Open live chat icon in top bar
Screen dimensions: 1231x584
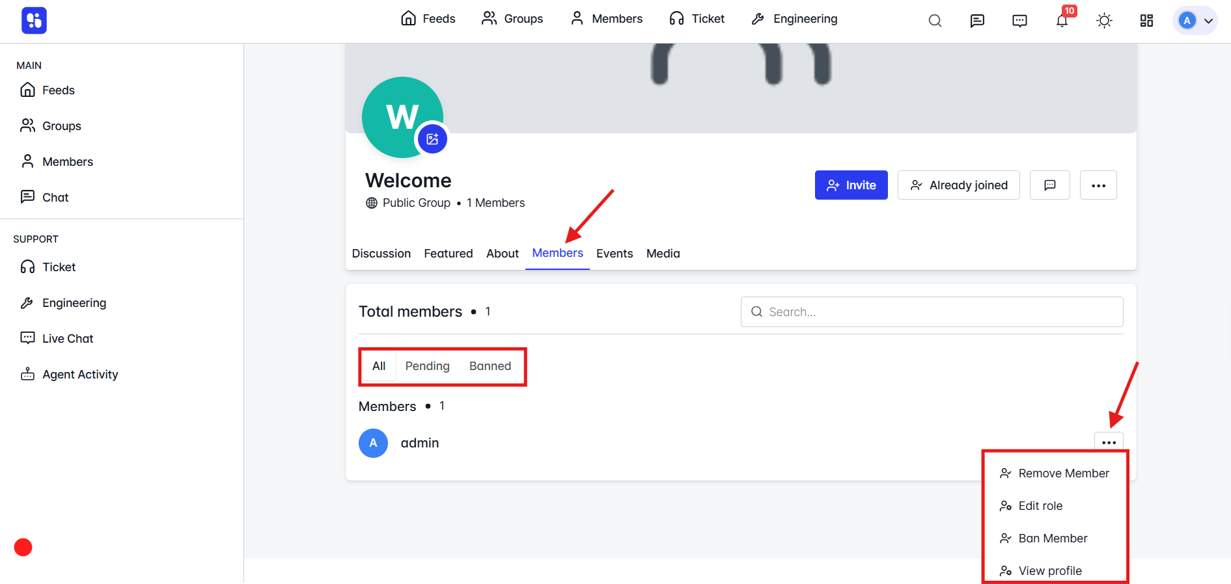click(1019, 21)
